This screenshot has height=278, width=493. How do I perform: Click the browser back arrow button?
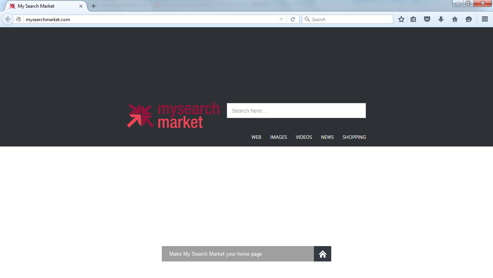tap(7, 19)
